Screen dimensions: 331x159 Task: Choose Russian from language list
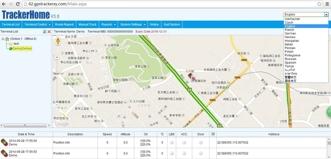pyautogui.click(x=306, y=59)
